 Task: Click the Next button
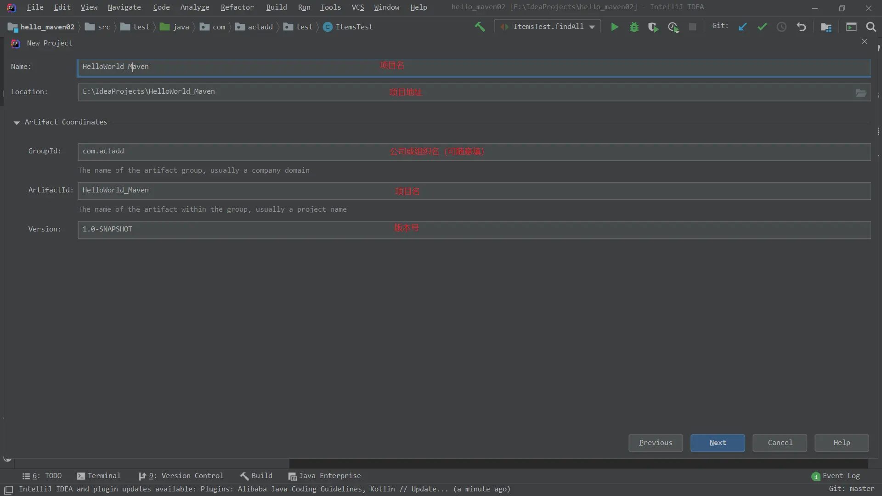(717, 443)
